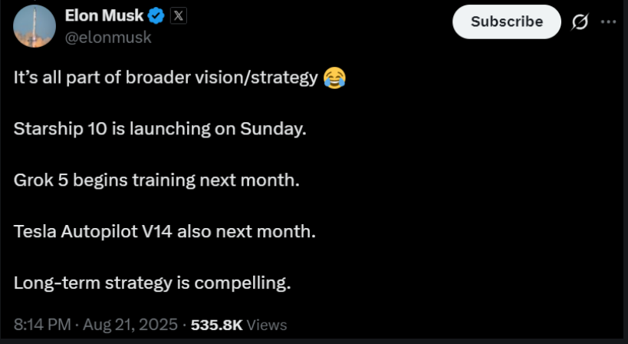Click the X affiliation badge beside name
The width and height of the screenshot is (628, 344).
pyautogui.click(x=178, y=16)
